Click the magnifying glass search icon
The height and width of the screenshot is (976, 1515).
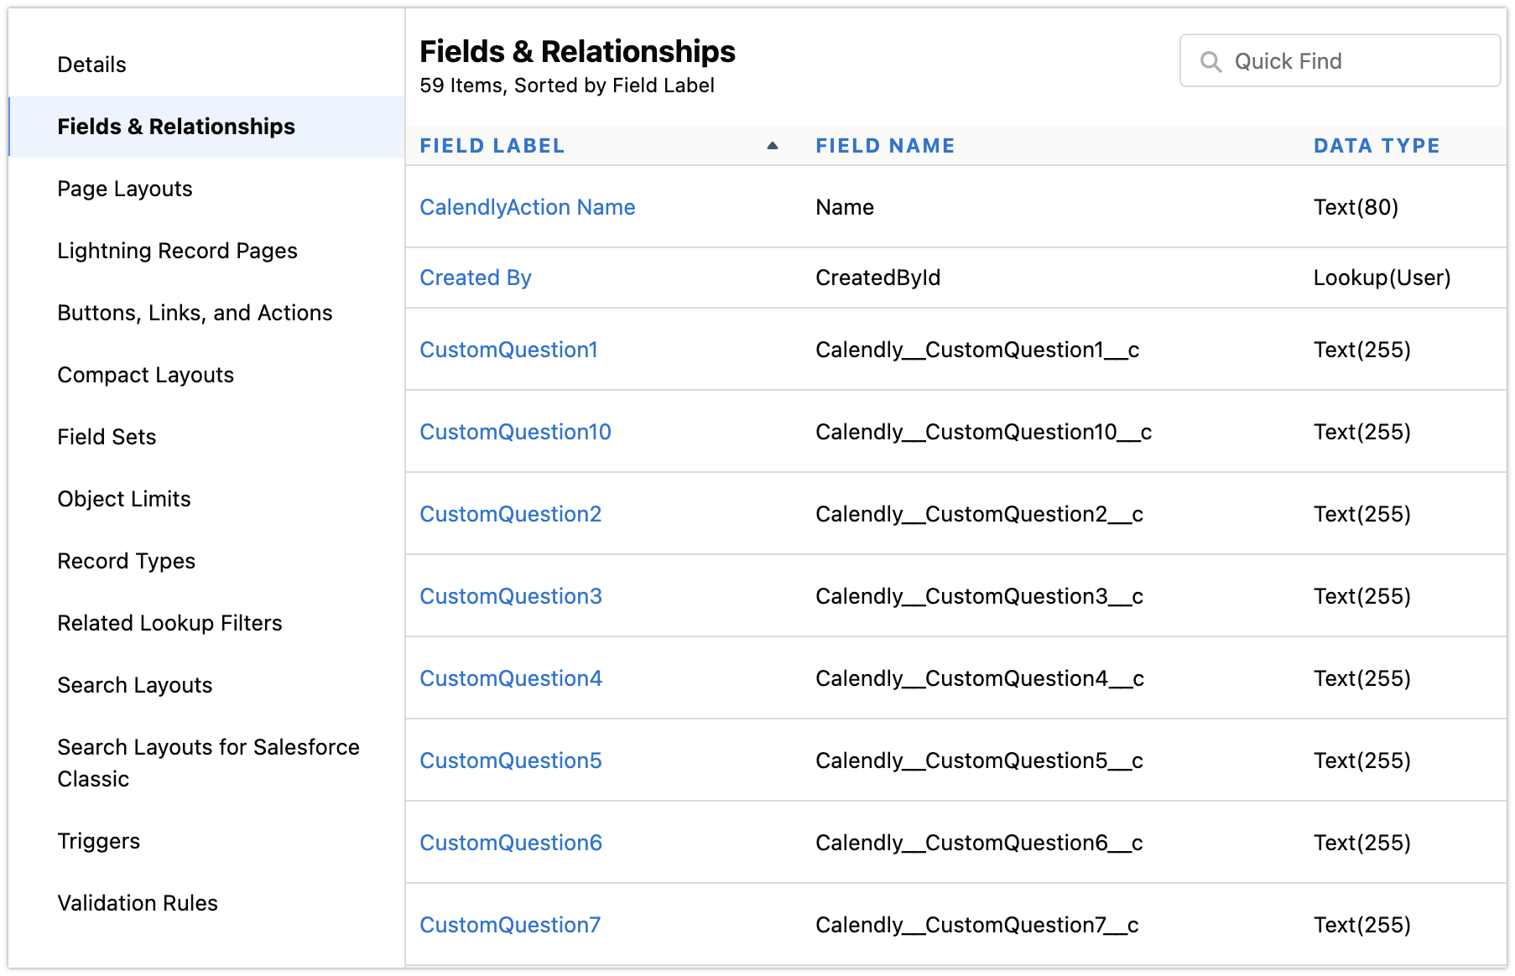tap(1211, 60)
